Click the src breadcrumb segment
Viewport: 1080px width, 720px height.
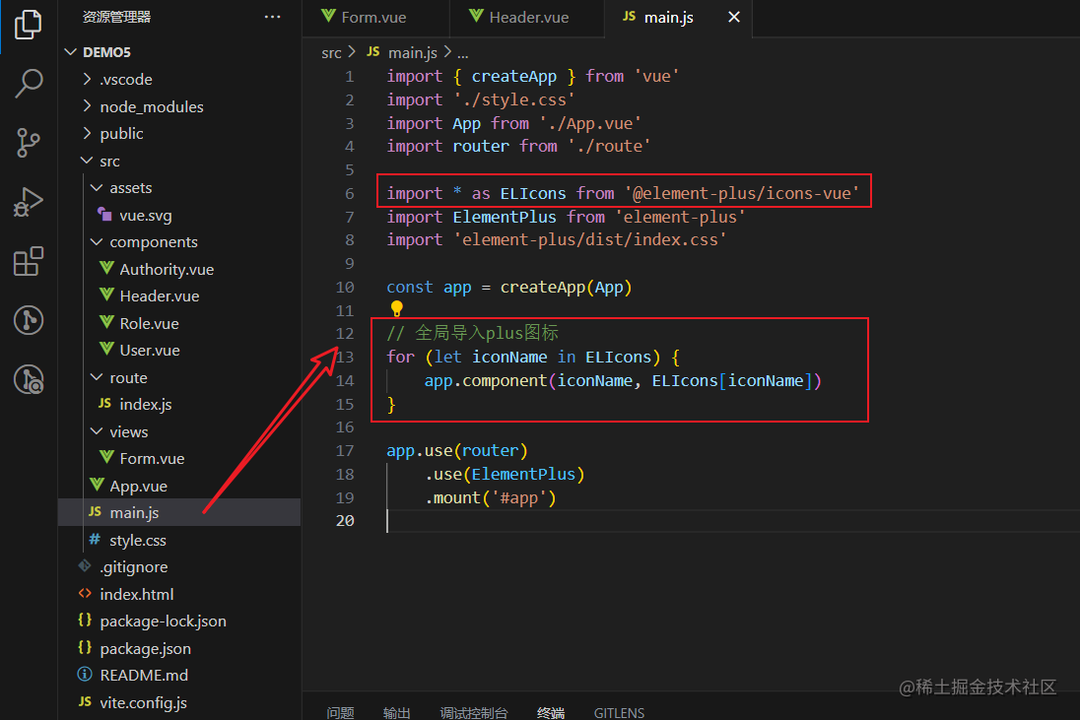331,52
